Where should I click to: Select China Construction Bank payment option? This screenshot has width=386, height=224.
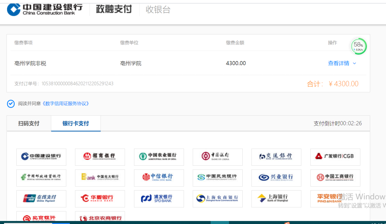(41, 157)
